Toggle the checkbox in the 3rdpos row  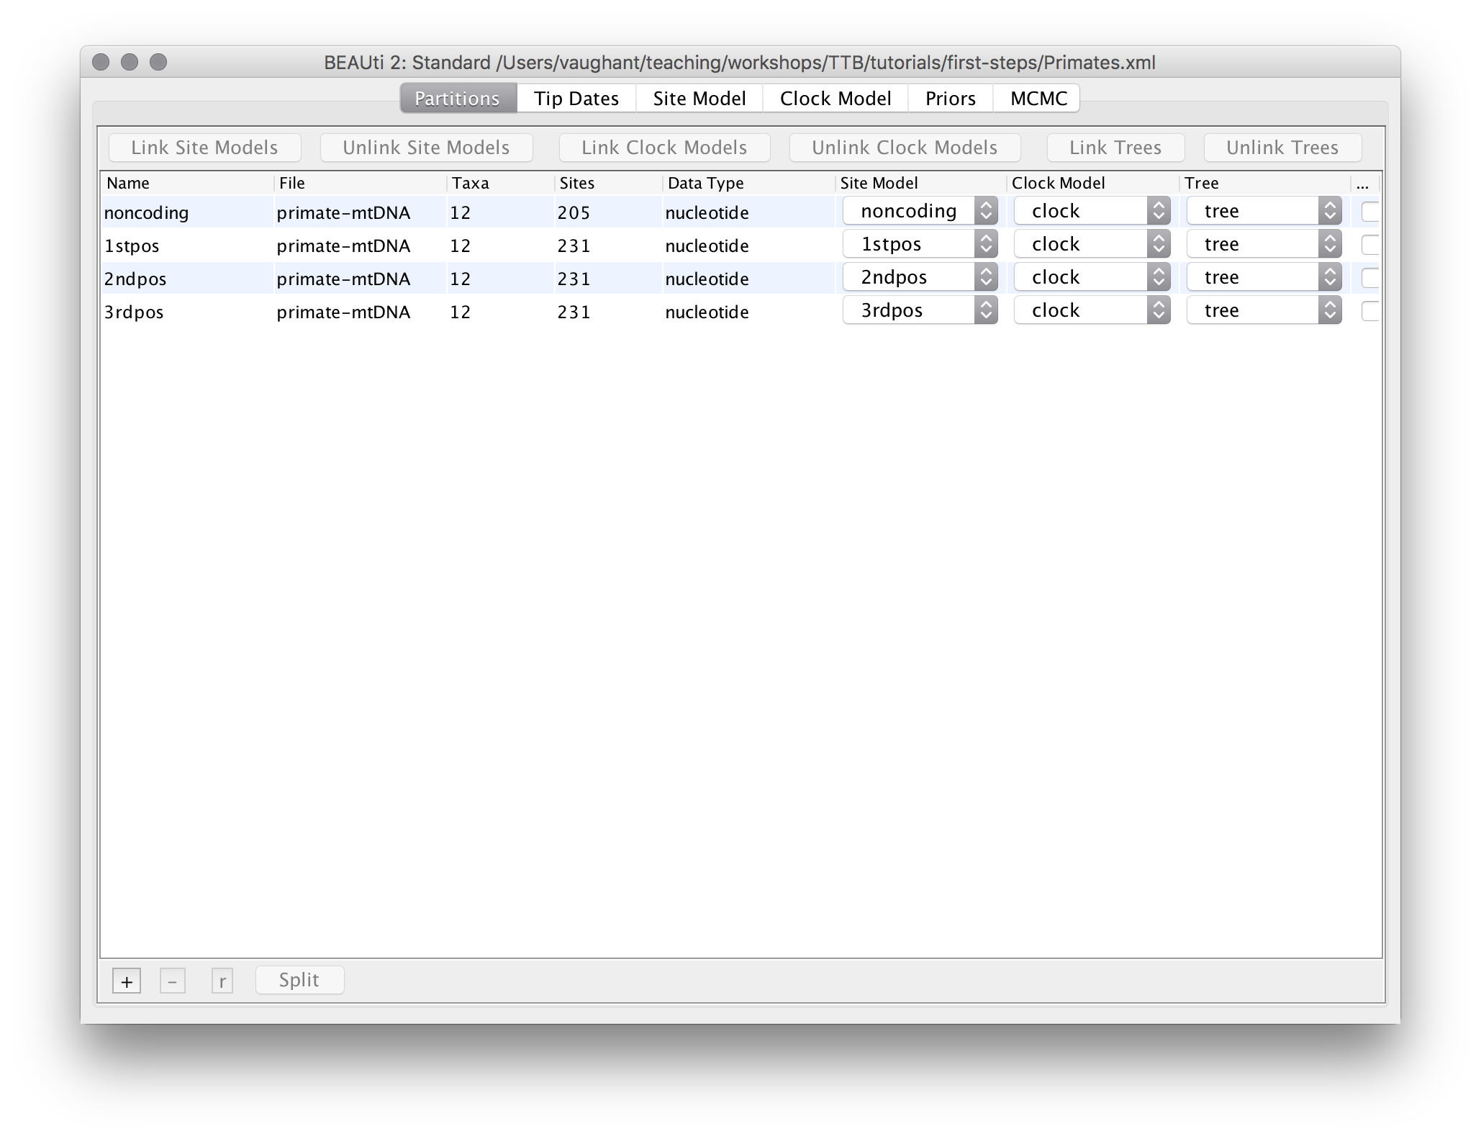point(1369,311)
